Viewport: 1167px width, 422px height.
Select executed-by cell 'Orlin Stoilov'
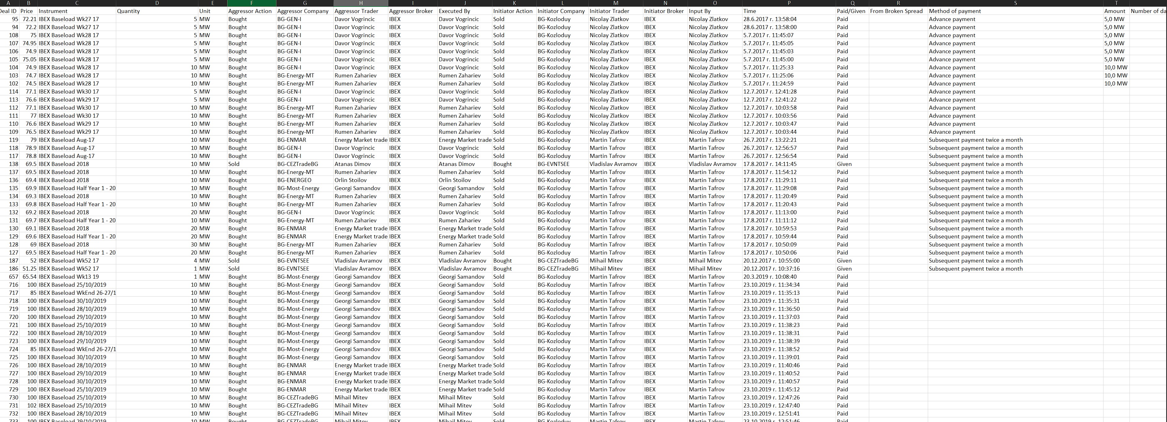465,180
